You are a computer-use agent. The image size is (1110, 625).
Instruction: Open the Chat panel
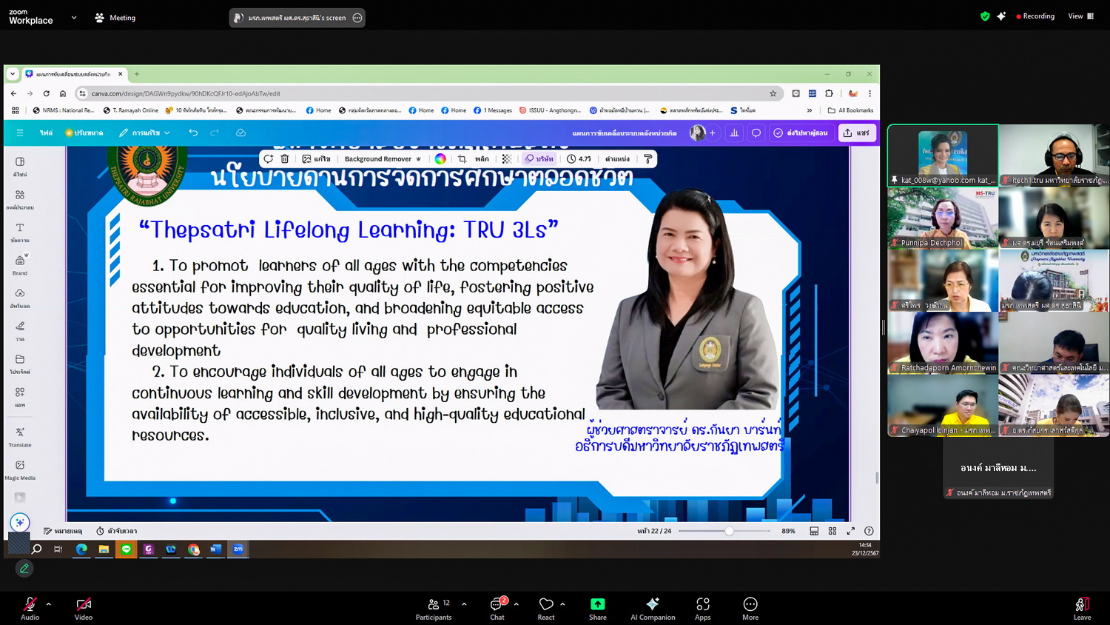point(497,604)
